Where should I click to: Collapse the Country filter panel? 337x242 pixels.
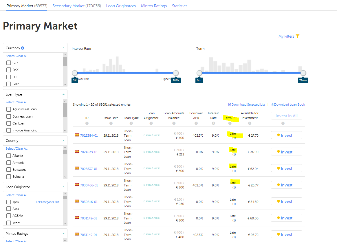coord(63,141)
